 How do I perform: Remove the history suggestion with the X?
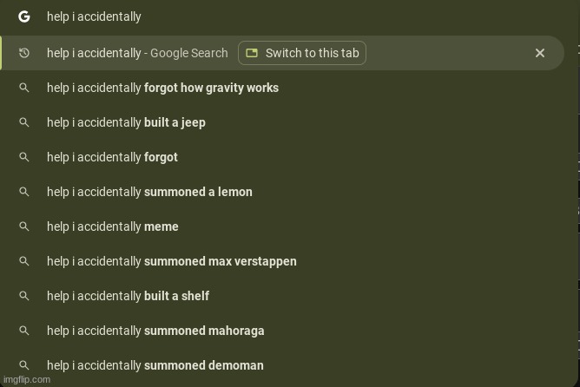[x=540, y=53]
